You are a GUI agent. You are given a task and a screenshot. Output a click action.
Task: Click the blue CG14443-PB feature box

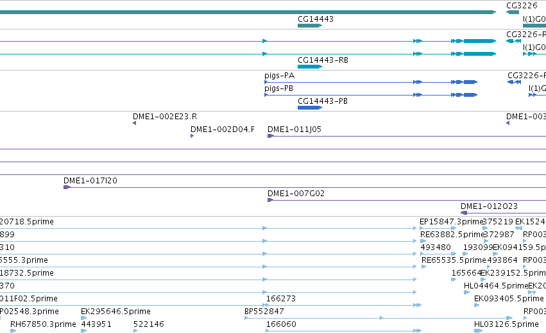click(x=309, y=108)
